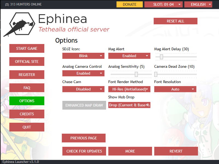The image size is (219, 164).
Task: Click the 'Ephinea Launcher v3.1.0' version text
Action: coord(21,162)
